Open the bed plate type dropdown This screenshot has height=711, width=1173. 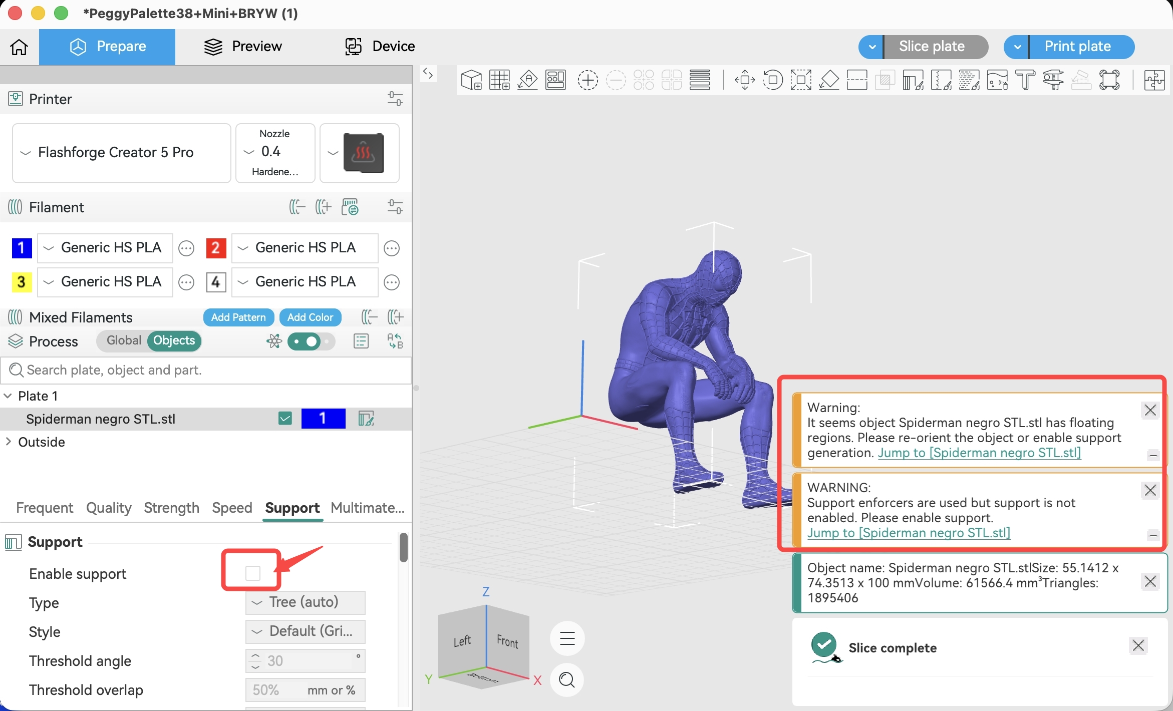[360, 153]
